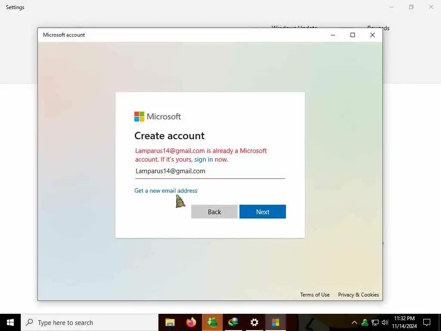Maximize the Microsoft account window
Viewport: 441px width, 331px height.
tap(353, 35)
